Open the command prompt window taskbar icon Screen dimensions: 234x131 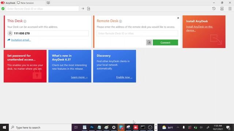pos(143,127)
